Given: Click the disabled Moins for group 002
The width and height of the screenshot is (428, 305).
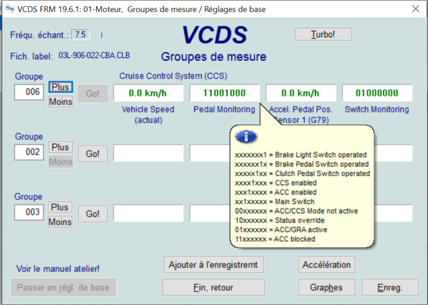Looking at the screenshot, I should click(60, 162).
